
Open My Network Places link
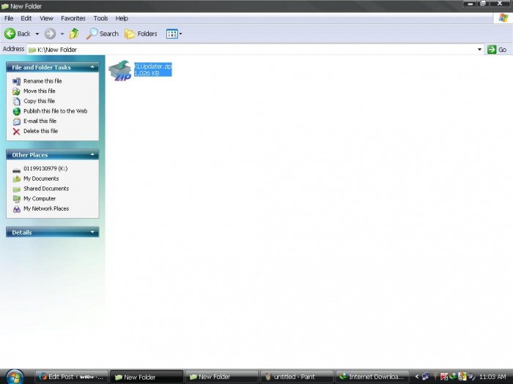46,208
